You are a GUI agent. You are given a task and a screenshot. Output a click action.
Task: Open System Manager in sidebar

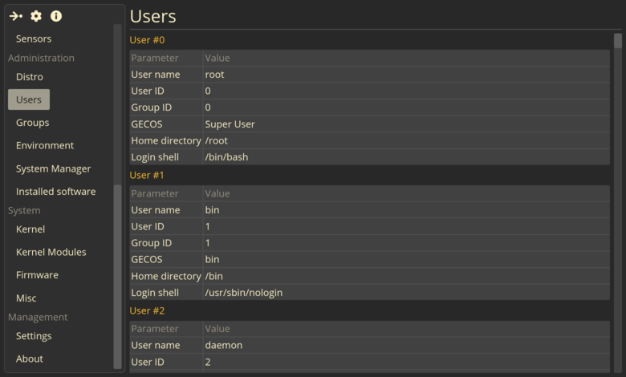point(53,168)
